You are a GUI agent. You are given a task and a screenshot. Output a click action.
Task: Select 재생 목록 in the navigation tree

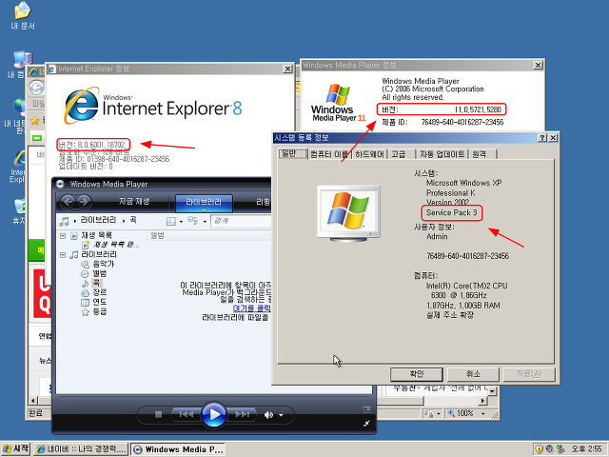click(x=96, y=235)
